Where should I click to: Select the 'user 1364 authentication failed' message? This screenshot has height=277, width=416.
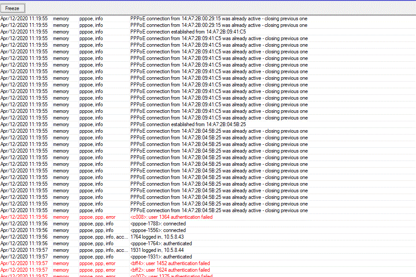[171, 217]
